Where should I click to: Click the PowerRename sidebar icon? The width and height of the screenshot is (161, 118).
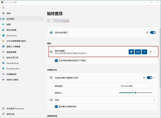(x=3, y=63)
